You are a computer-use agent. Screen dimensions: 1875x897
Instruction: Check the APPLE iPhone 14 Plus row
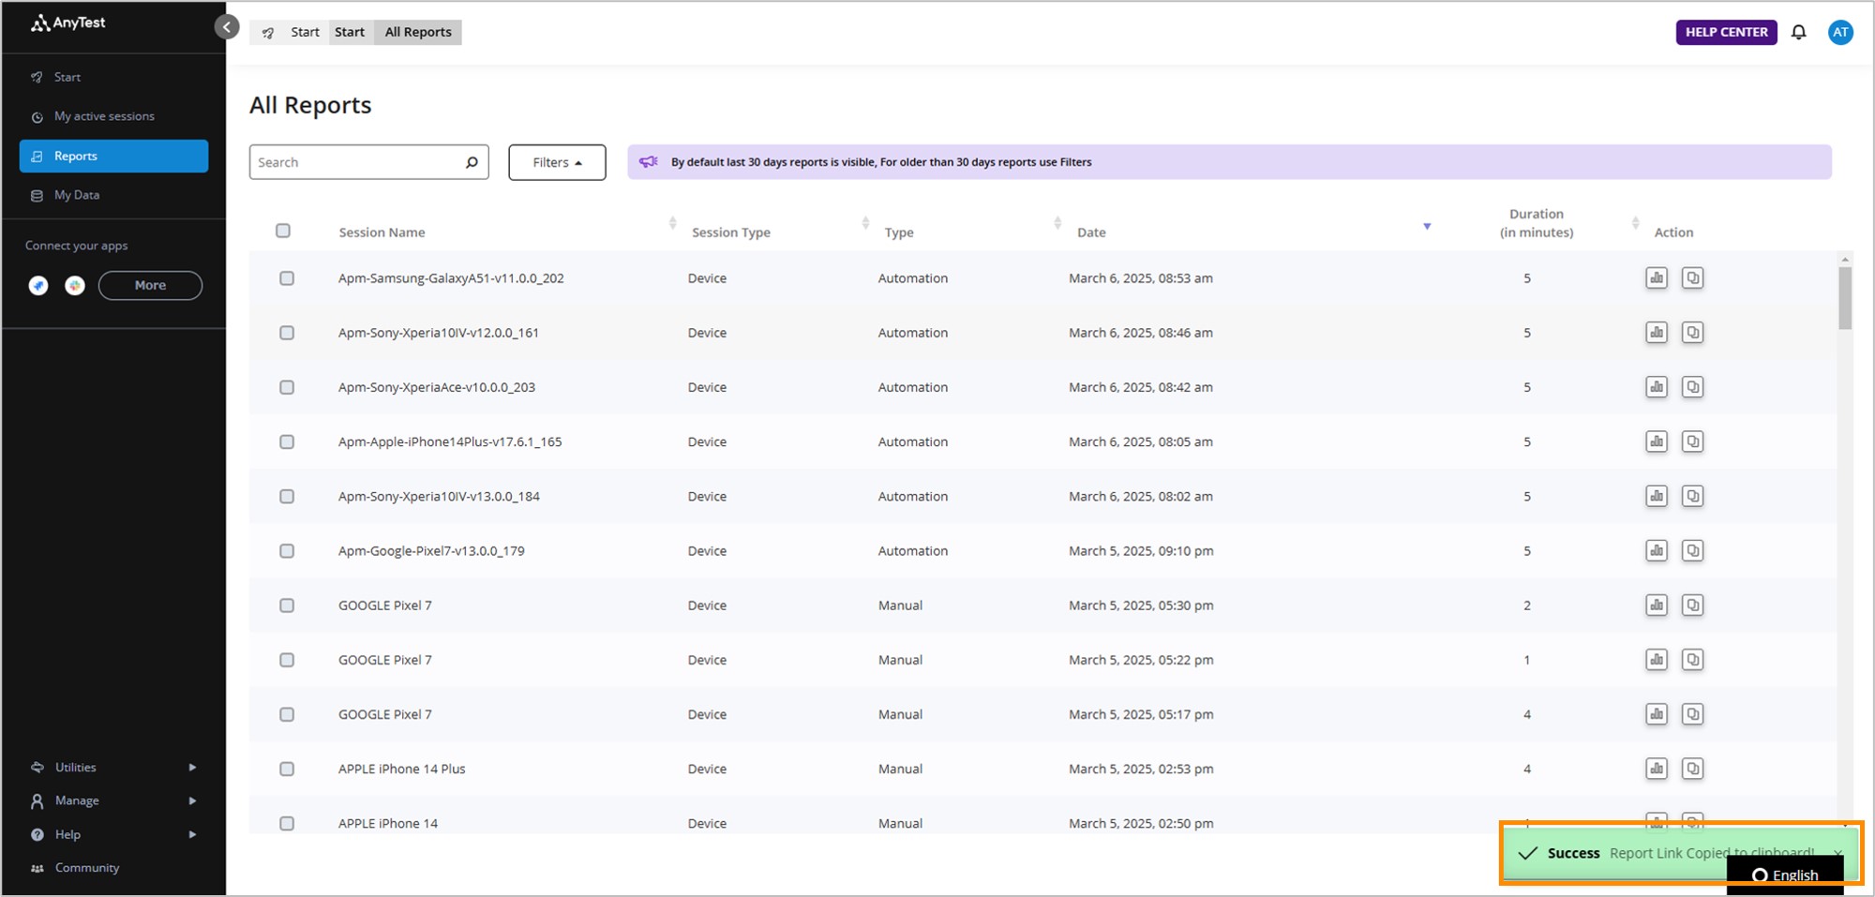[x=287, y=769]
